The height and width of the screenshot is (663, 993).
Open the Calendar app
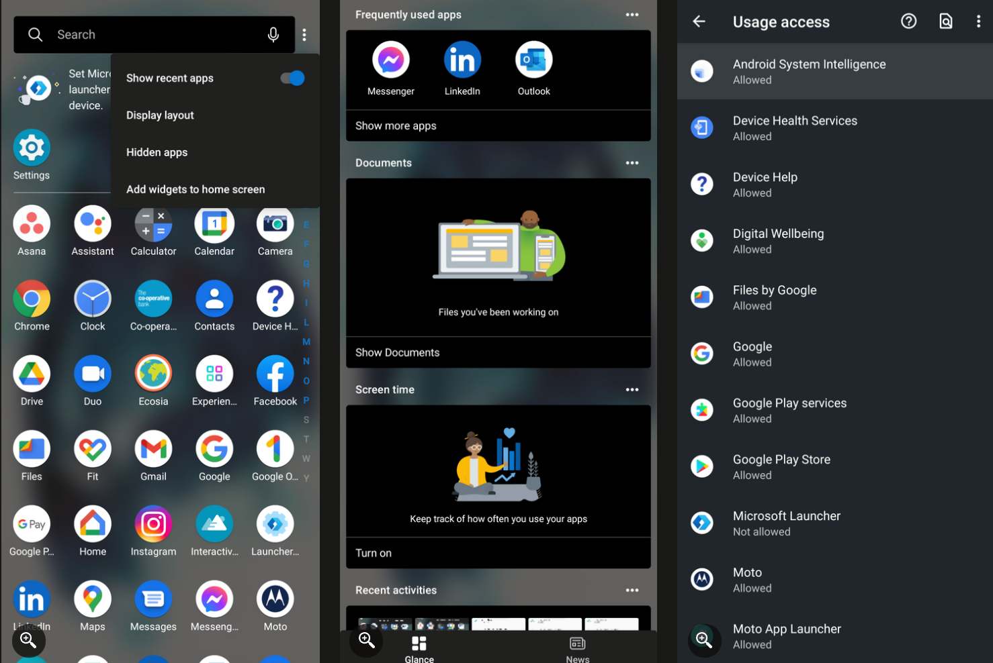click(214, 231)
